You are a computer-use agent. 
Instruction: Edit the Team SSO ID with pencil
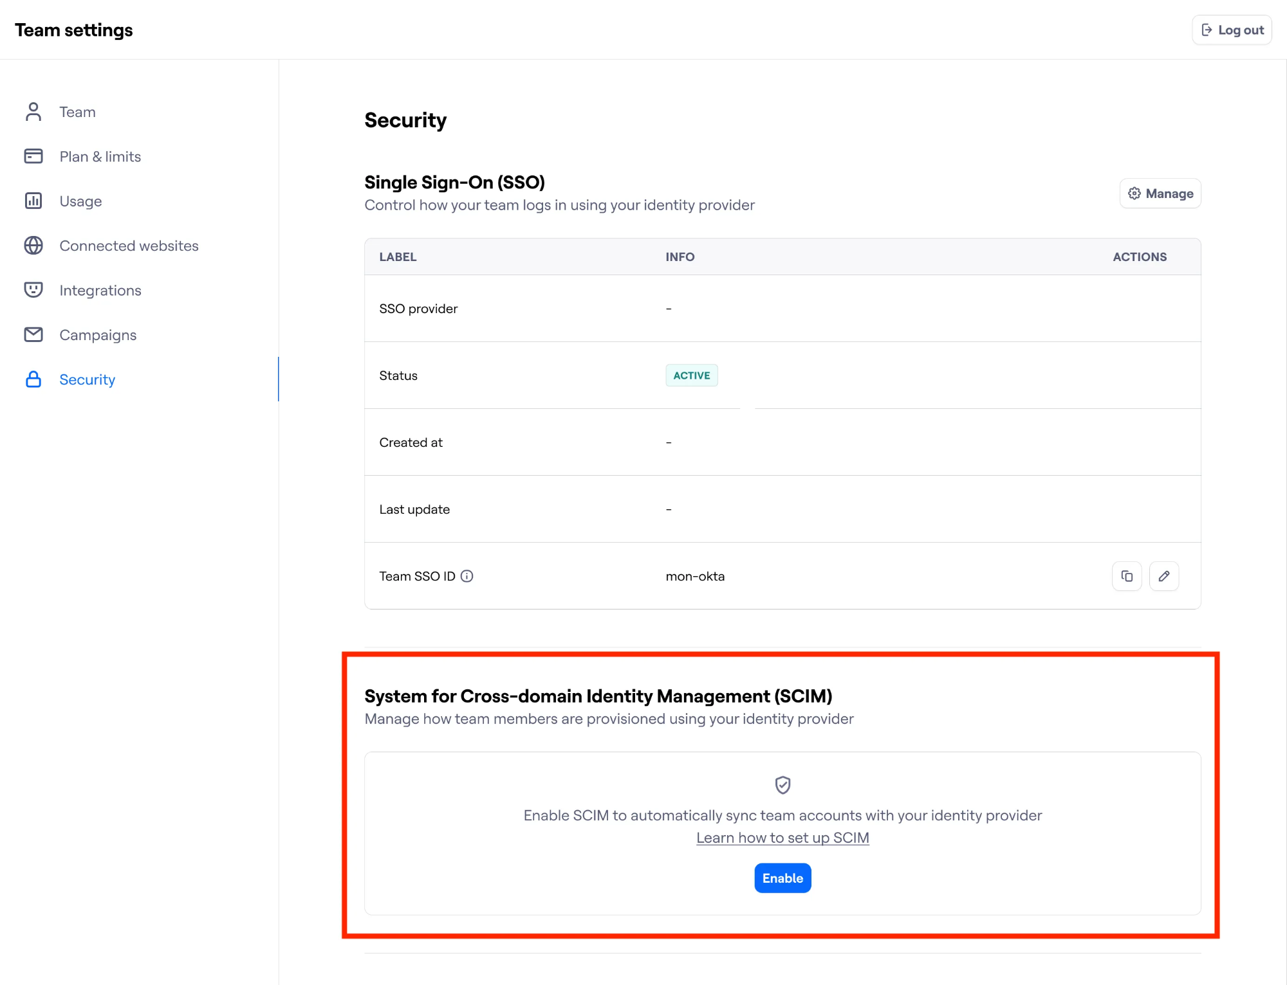pyautogui.click(x=1163, y=576)
